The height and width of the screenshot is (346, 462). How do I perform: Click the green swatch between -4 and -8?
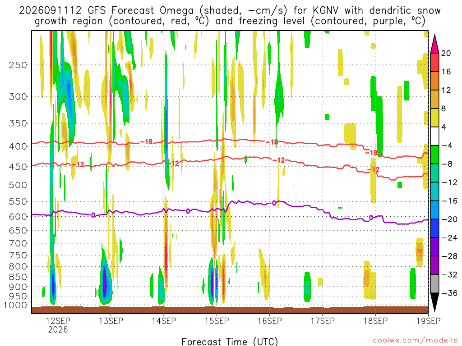(x=434, y=155)
